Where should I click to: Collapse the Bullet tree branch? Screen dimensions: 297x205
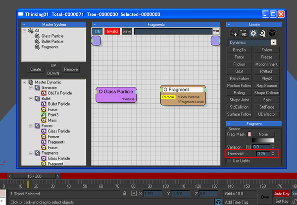pyautogui.click(x=31, y=99)
